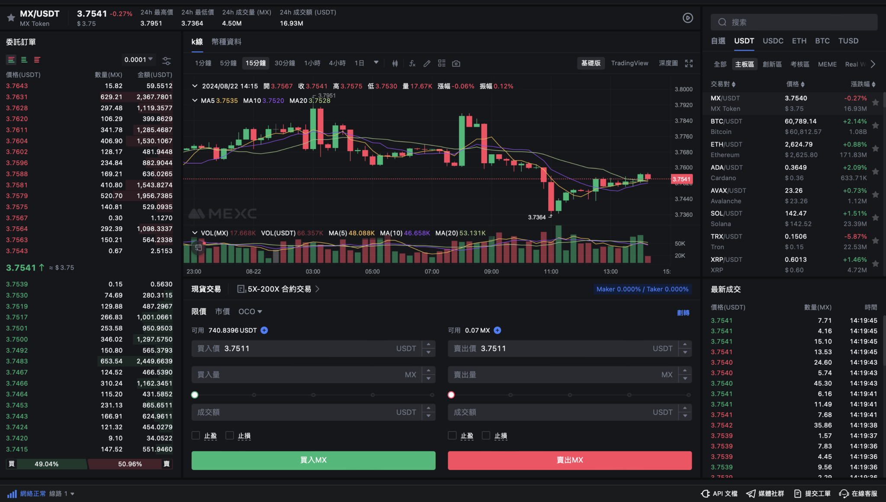Image resolution: width=886 pixels, height=502 pixels.
Task: Add MX funds with plus icon
Action: tap(498, 330)
